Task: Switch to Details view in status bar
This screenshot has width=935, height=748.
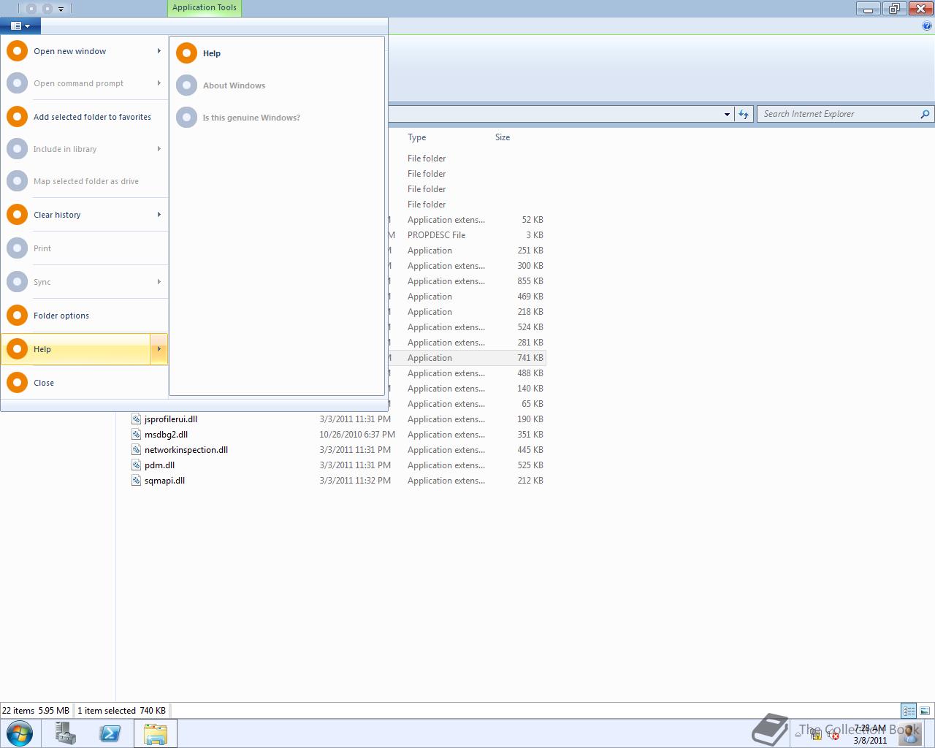Action: click(909, 710)
